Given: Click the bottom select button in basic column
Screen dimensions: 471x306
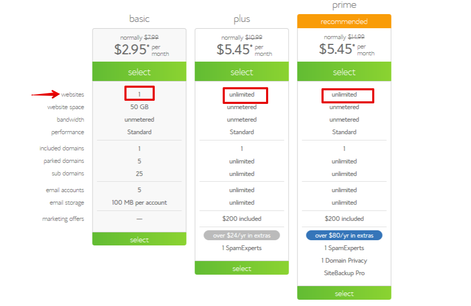Looking at the screenshot, I should [x=139, y=239].
